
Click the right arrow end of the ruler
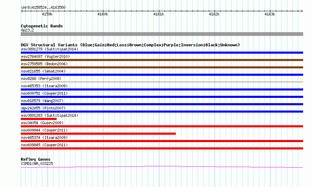click(302, 11)
